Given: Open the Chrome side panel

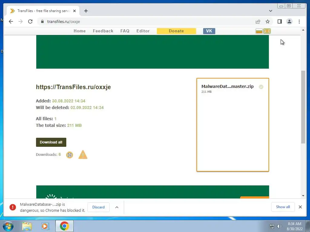Looking at the screenshot, I should (279, 21).
